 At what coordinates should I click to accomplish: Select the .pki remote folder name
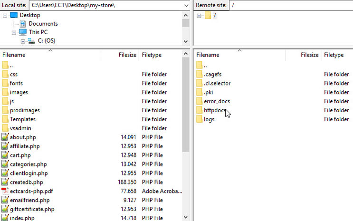(208, 92)
